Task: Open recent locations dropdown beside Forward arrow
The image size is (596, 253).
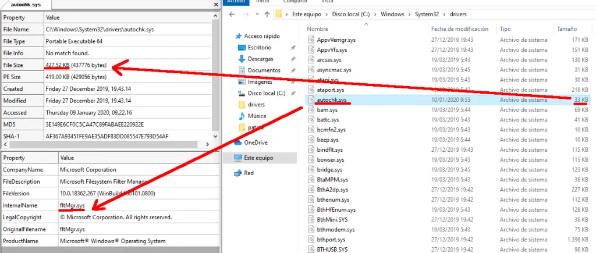Action: coord(257,15)
